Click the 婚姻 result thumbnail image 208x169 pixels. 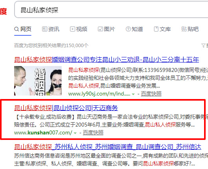pyautogui.click(x=38, y=81)
